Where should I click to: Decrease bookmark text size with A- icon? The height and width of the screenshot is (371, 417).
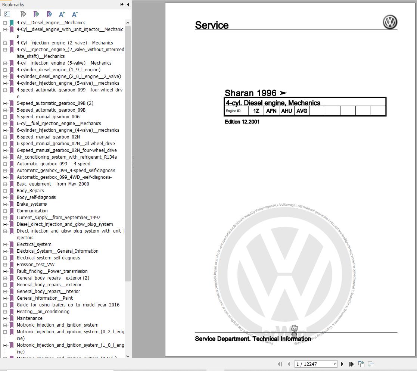tap(75, 14)
